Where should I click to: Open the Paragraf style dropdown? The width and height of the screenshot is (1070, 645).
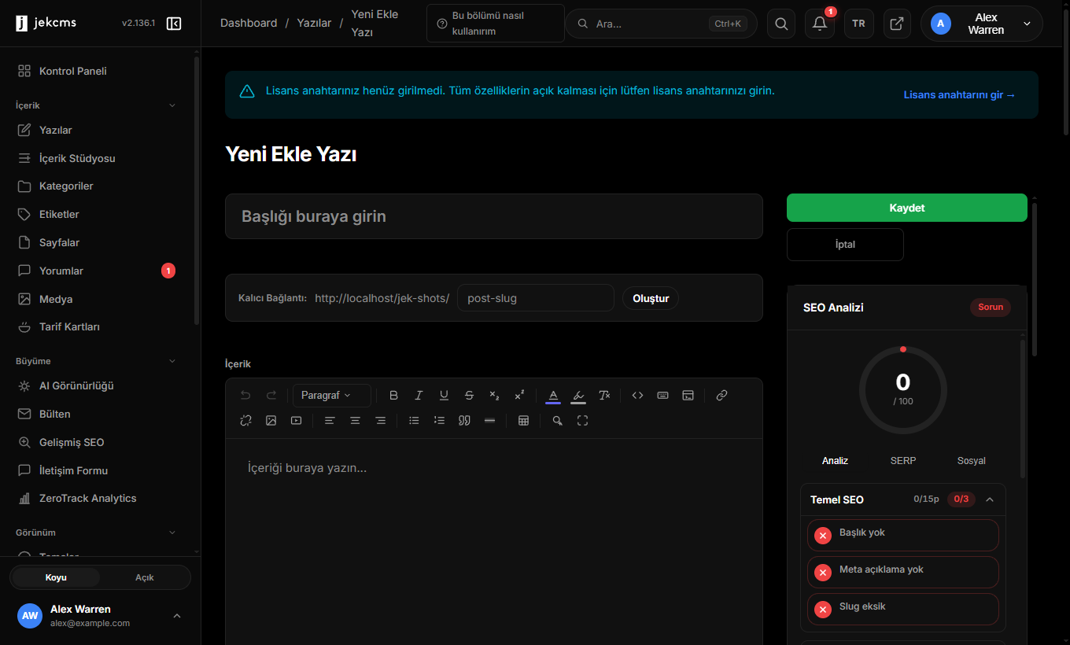(332, 396)
